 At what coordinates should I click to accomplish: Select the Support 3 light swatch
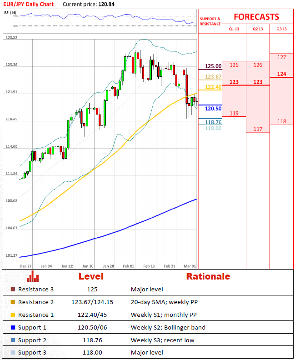point(13,352)
